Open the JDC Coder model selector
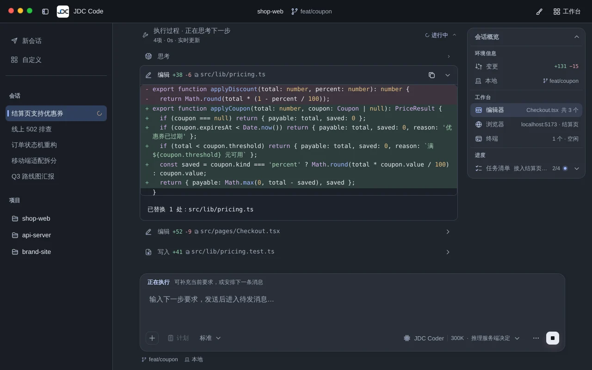The image size is (592, 370). coord(462,338)
